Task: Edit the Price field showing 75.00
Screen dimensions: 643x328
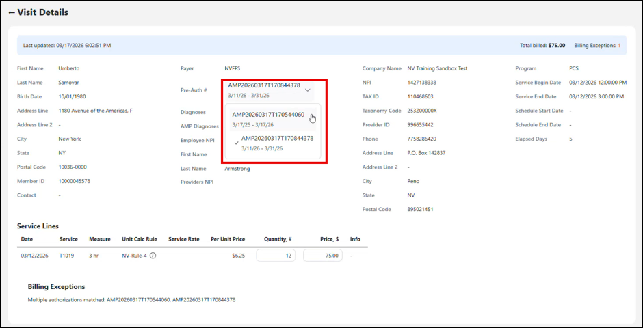Action: coord(323,256)
